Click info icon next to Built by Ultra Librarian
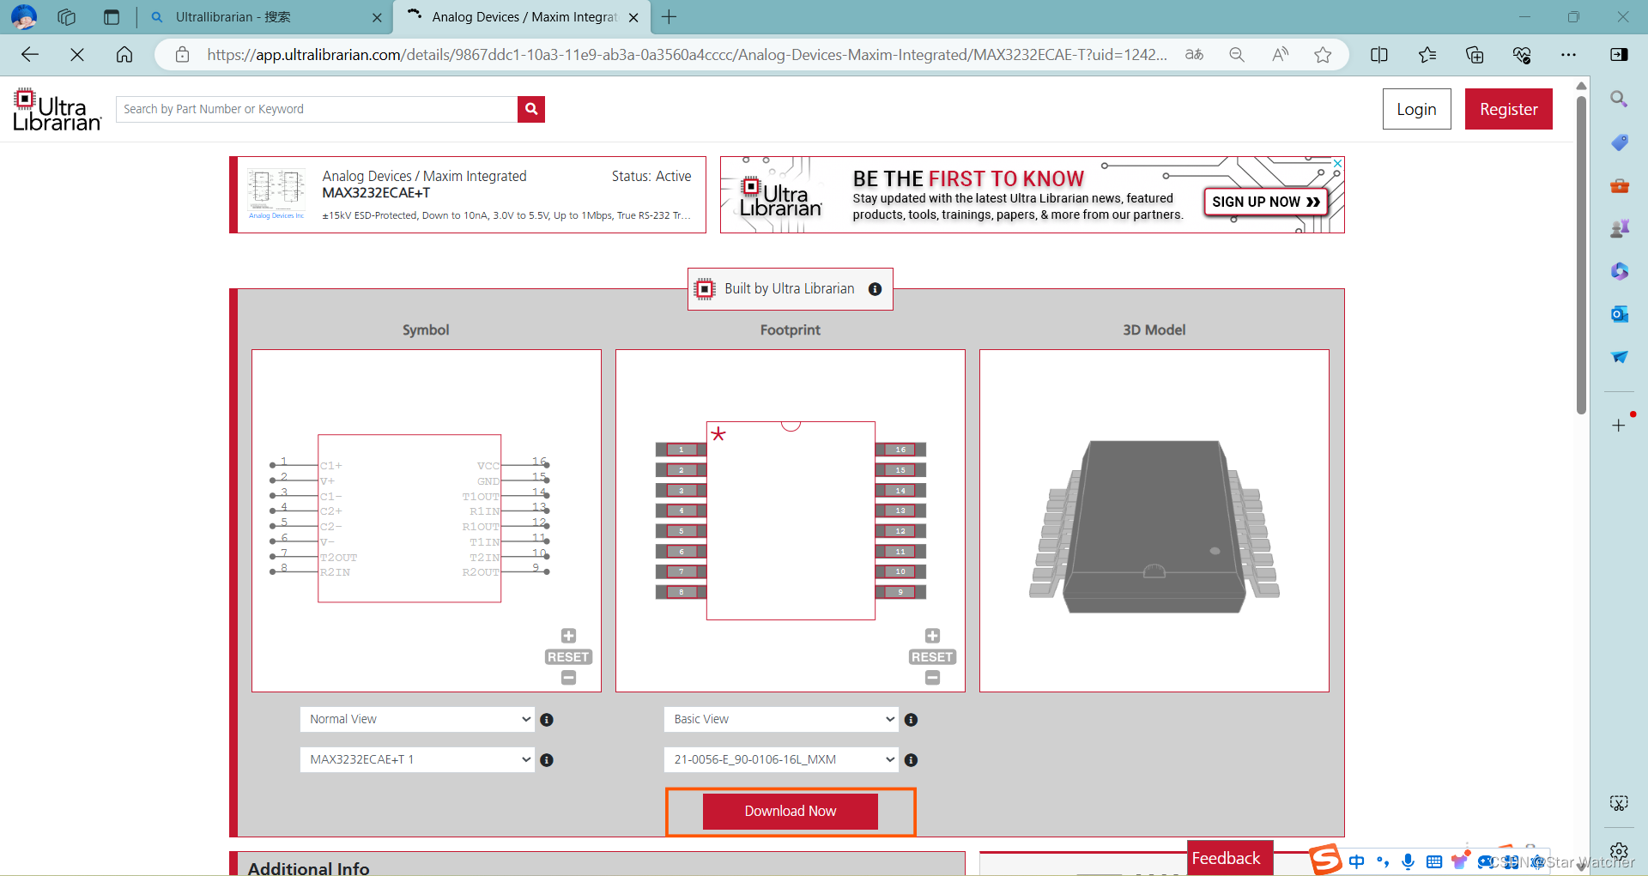1648x876 pixels. pyautogui.click(x=875, y=289)
